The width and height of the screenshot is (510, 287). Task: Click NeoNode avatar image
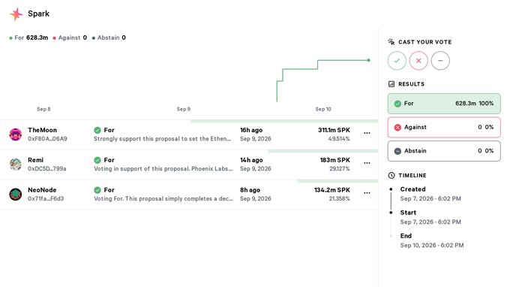[x=15, y=195]
